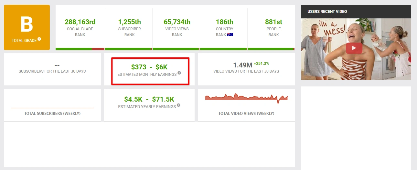Click the Estimated Monthly Earnings label

click(147, 74)
